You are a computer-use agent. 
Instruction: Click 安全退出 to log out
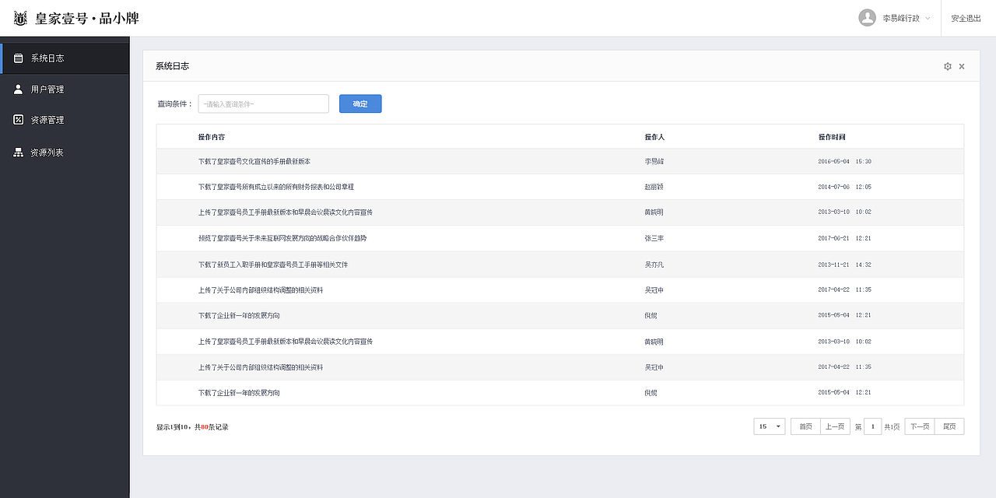tap(966, 18)
